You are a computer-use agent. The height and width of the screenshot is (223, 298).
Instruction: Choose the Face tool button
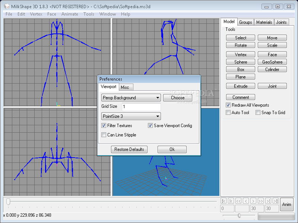272,54
